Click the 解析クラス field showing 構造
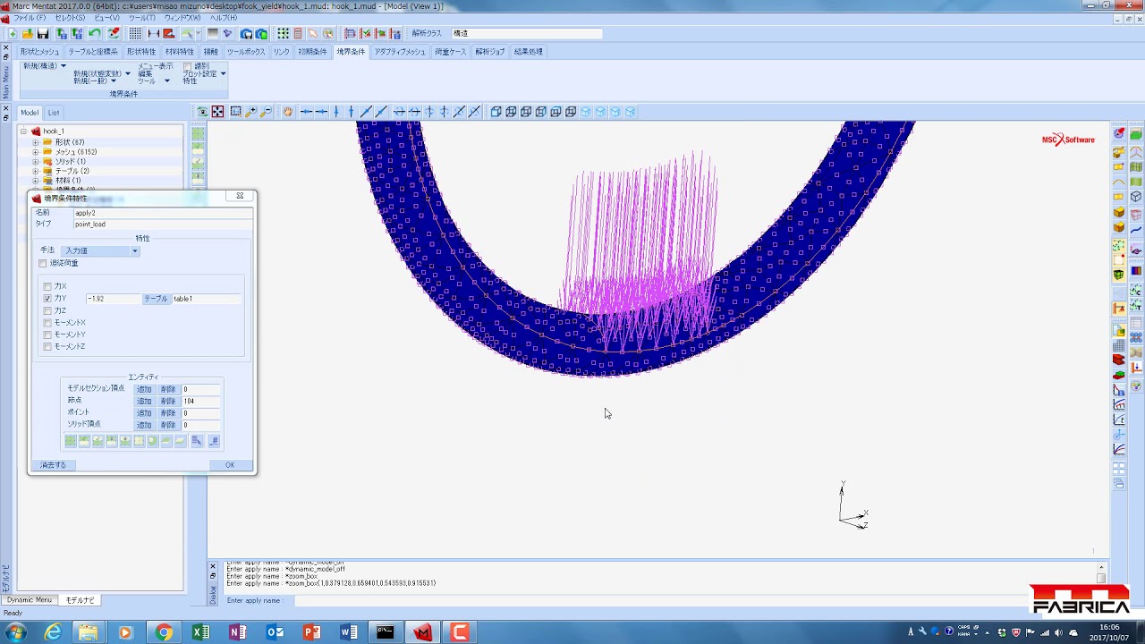1145x644 pixels. coord(526,34)
